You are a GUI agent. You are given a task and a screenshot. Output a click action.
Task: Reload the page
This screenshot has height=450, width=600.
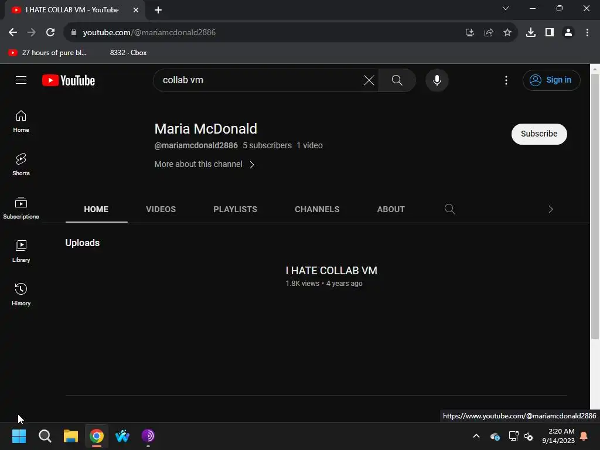(x=50, y=33)
